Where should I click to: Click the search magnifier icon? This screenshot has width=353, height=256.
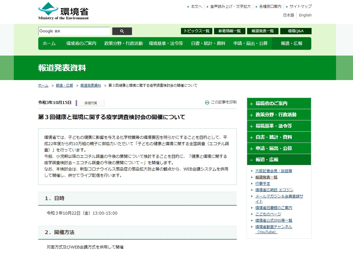[x=122, y=31]
